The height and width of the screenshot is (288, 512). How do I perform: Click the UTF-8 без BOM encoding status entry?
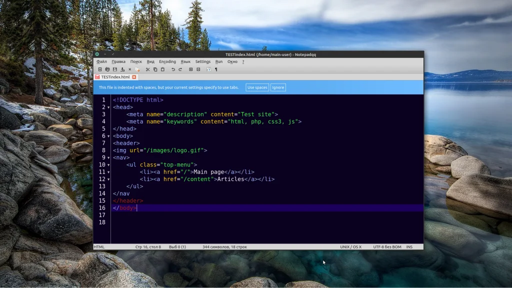point(387,247)
